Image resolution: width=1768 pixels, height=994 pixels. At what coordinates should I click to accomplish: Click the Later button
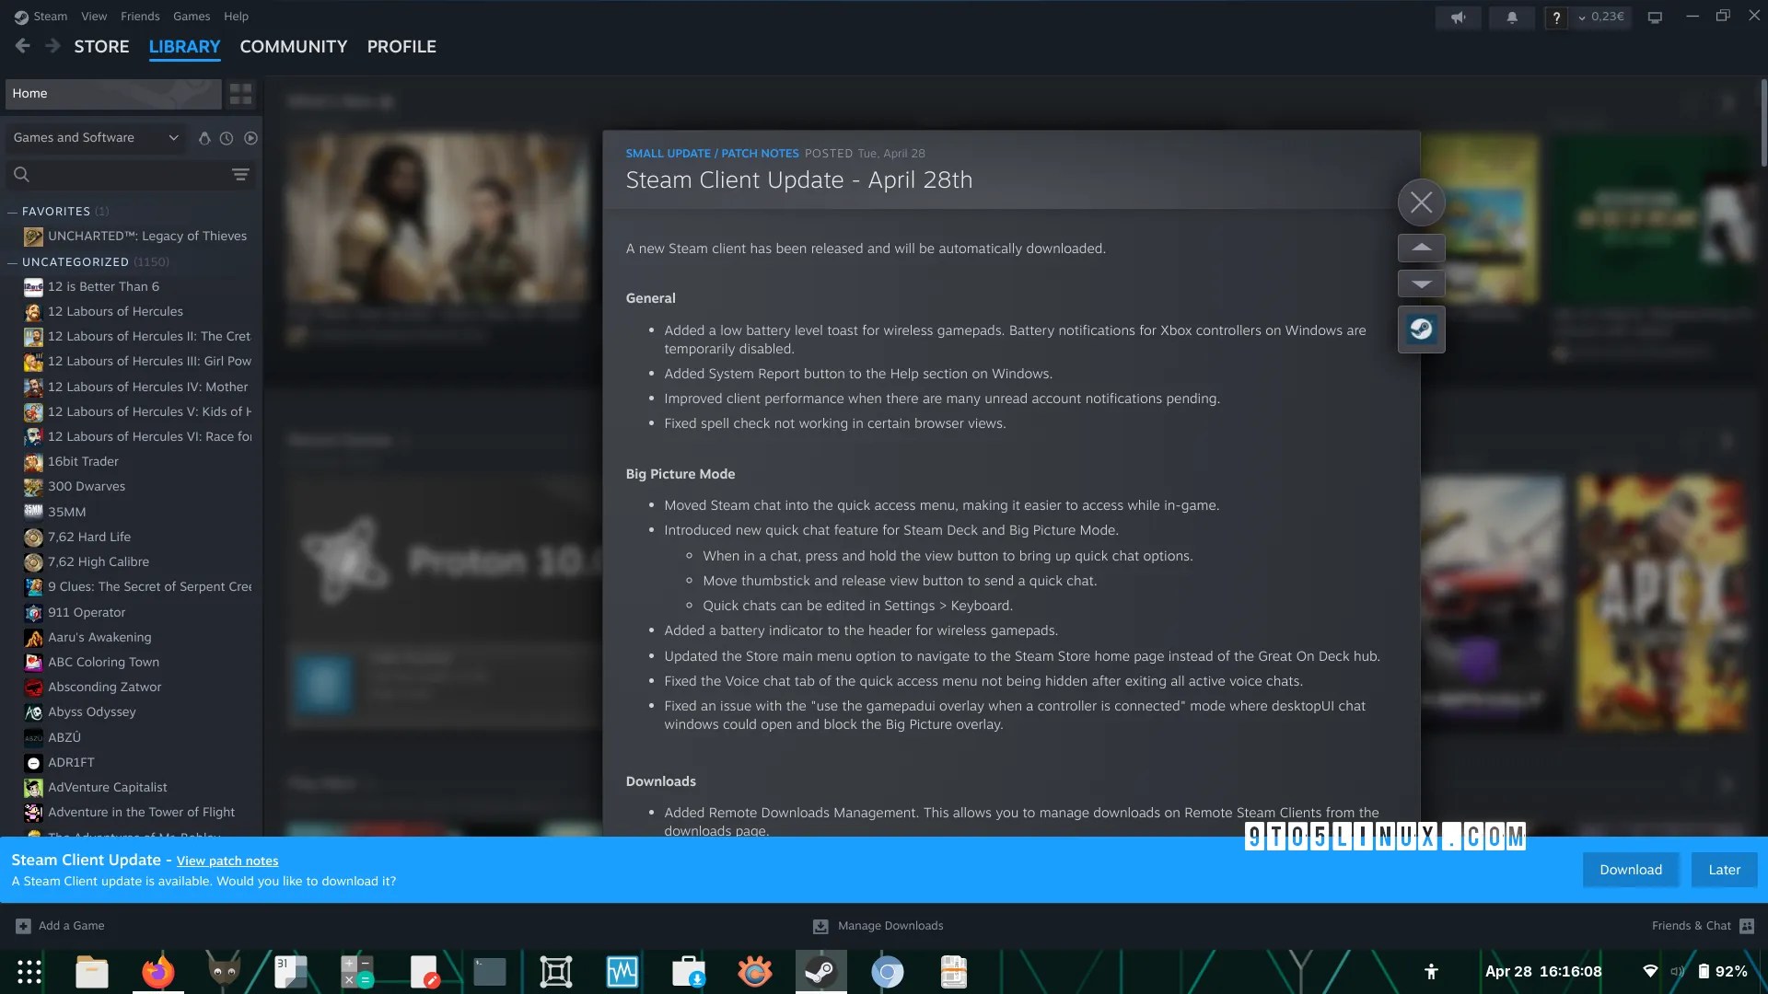pyautogui.click(x=1724, y=870)
